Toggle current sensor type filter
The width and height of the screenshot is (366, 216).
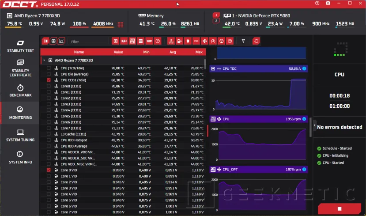(x=196, y=41)
